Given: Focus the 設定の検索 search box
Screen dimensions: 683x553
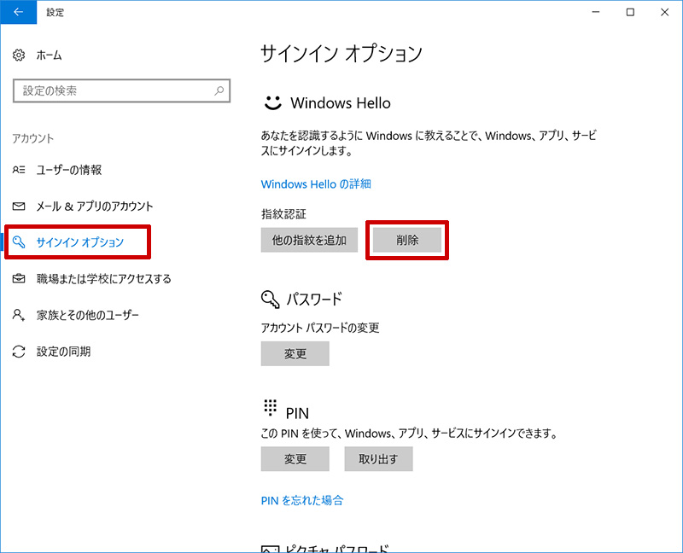Looking at the screenshot, I should click(x=121, y=90).
